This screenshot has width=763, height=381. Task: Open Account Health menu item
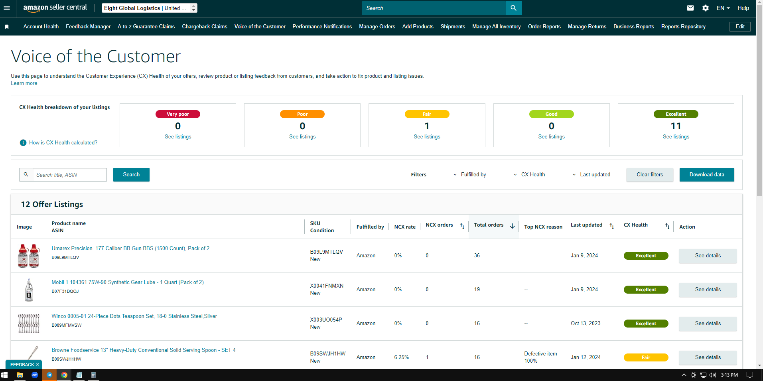pos(41,27)
